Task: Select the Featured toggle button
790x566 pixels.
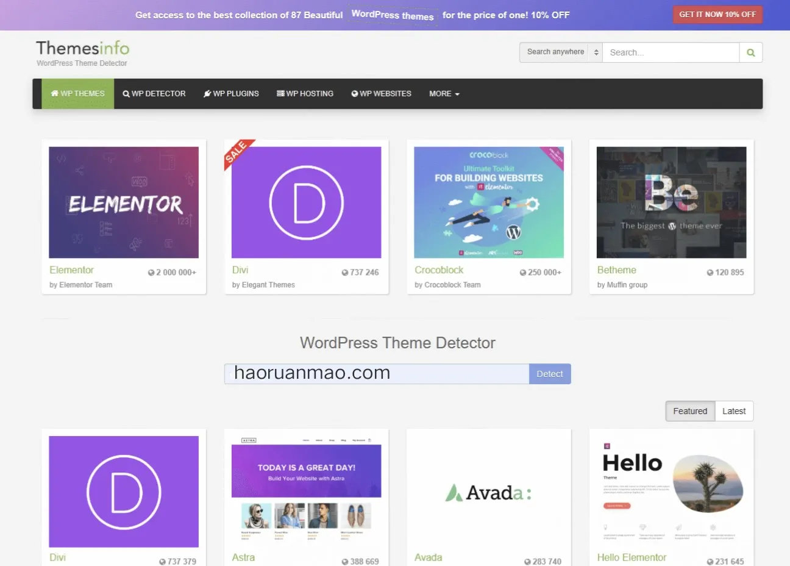Action: [x=690, y=411]
